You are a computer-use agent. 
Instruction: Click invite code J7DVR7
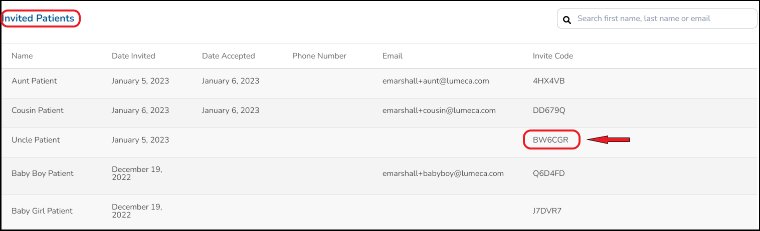pos(547,211)
